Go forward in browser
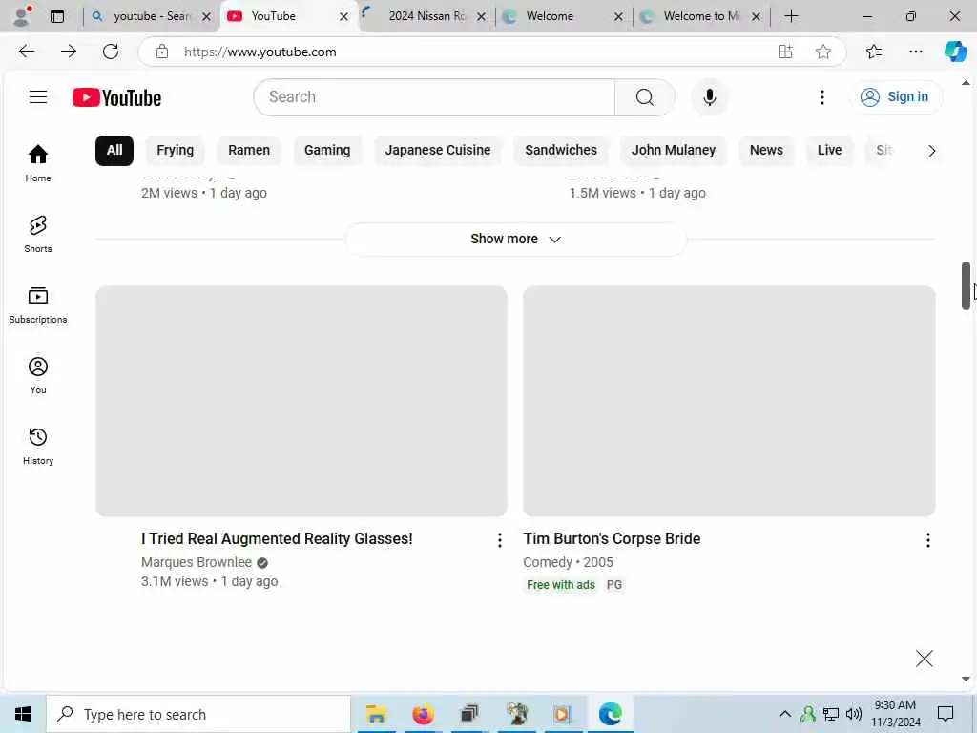977x733 pixels. click(x=69, y=52)
